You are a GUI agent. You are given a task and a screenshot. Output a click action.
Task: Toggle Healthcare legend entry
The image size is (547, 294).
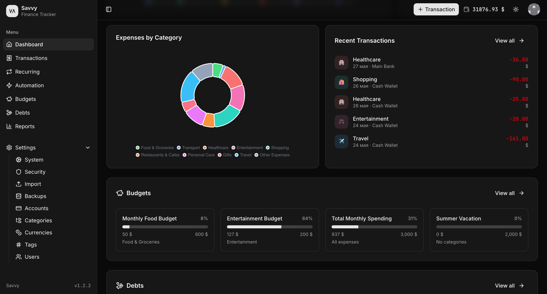click(216, 148)
